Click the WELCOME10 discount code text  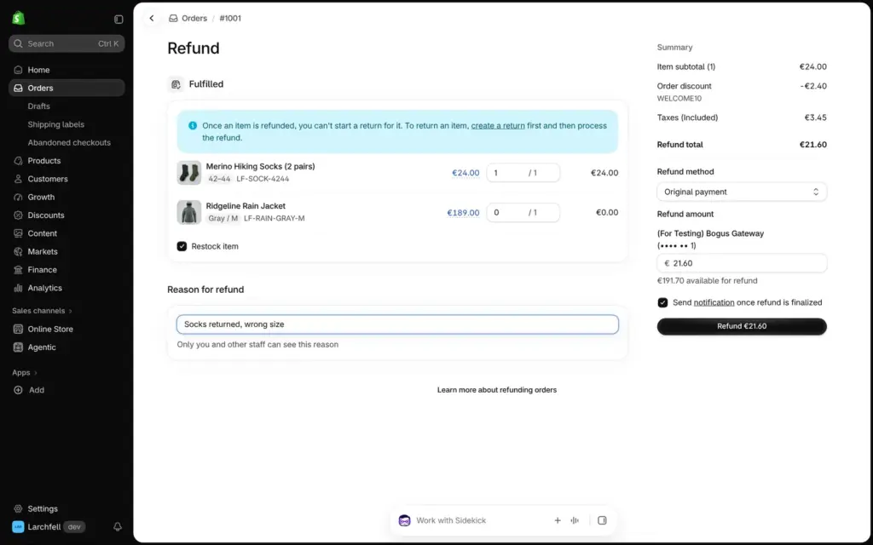[x=679, y=99]
